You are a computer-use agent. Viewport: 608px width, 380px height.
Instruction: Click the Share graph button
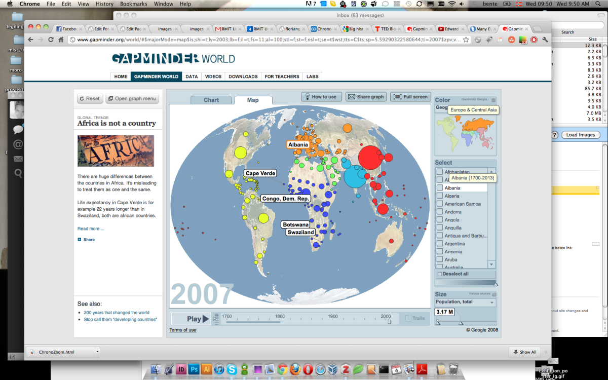pos(366,97)
